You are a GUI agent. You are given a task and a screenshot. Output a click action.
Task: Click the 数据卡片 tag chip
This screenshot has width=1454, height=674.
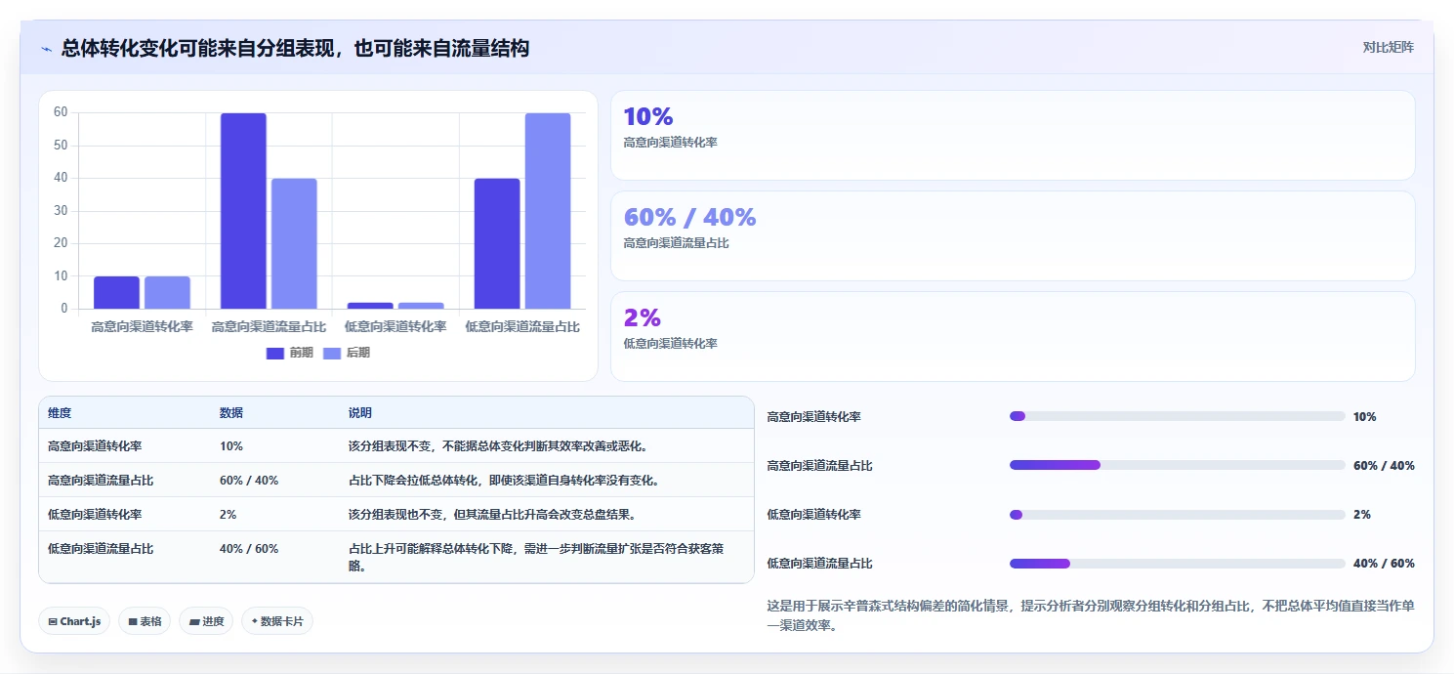[277, 621]
